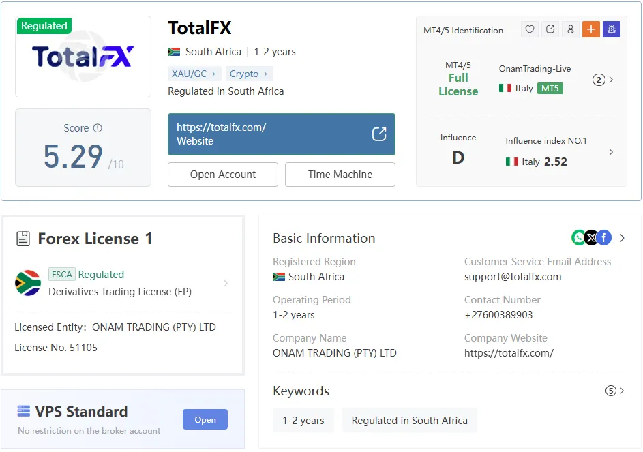The width and height of the screenshot is (643, 452).
Task: Click the support@totalfx.com email address
Action: point(513,277)
